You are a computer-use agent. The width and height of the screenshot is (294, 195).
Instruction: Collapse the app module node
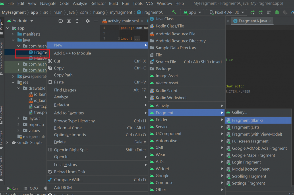point(8,28)
